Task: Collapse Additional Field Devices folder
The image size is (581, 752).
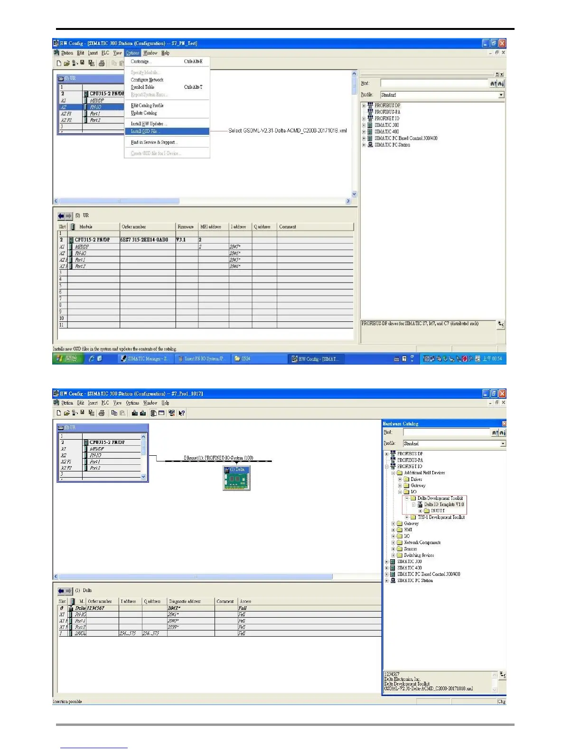Action: [393, 473]
